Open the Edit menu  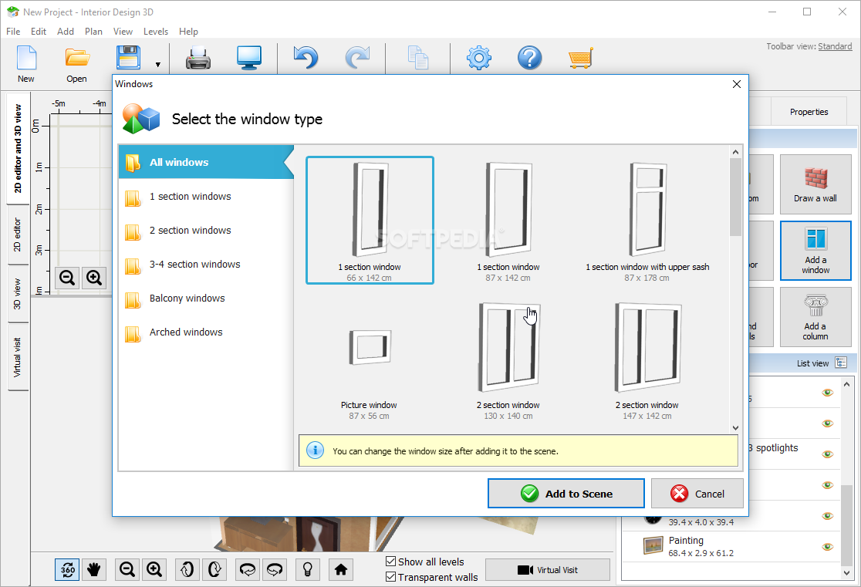click(39, 32)
